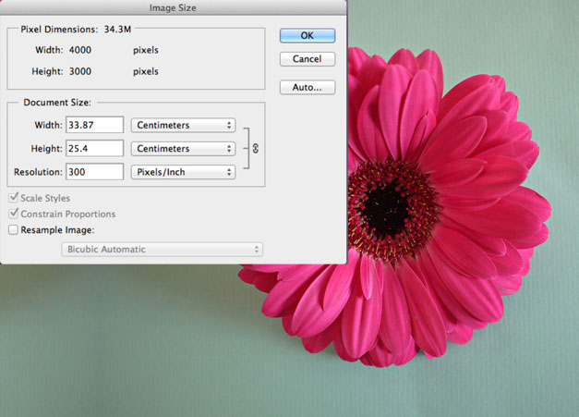Click the Resolution field showing 300
This screenshot has width=579, height=417.
pos(94,172)
